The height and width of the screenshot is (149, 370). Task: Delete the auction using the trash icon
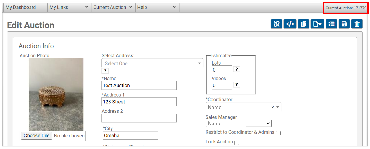pyautogui.click(x=357, y=24)
